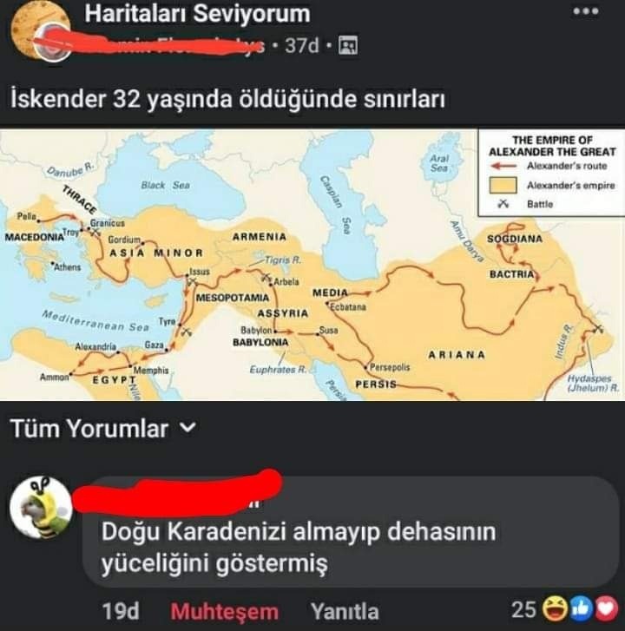Select the Doğu Karadenizi comment bubble

click(x=351, y=532)
